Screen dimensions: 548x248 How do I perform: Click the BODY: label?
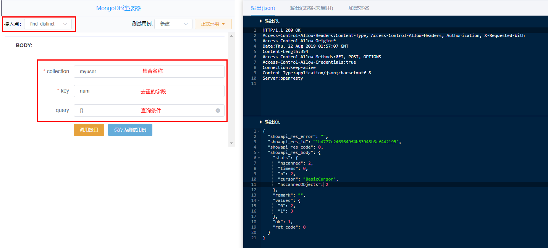[24, 45]
